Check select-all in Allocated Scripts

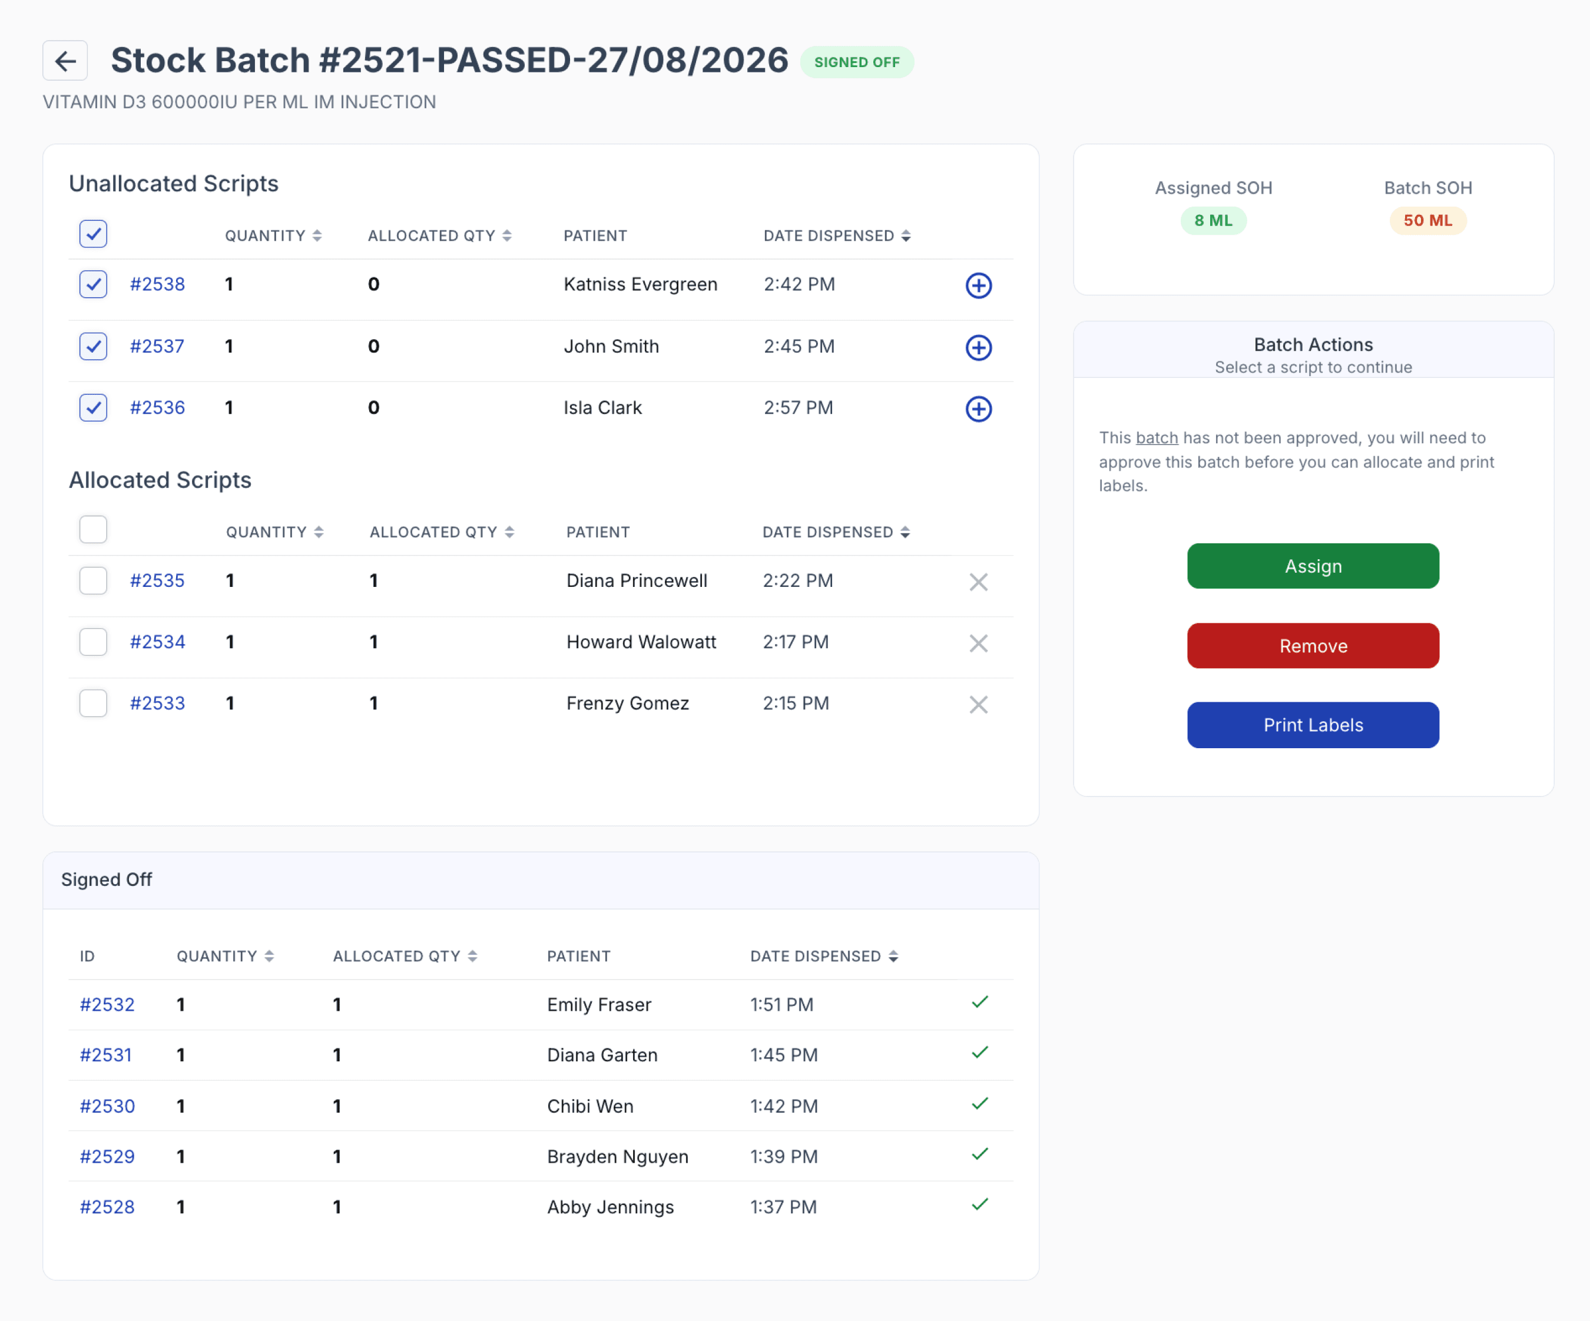tap(93, 530)
